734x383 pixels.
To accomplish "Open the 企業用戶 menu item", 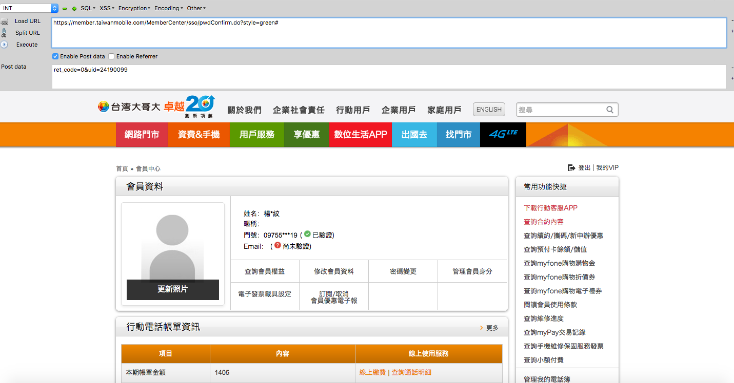I will 399,110.
